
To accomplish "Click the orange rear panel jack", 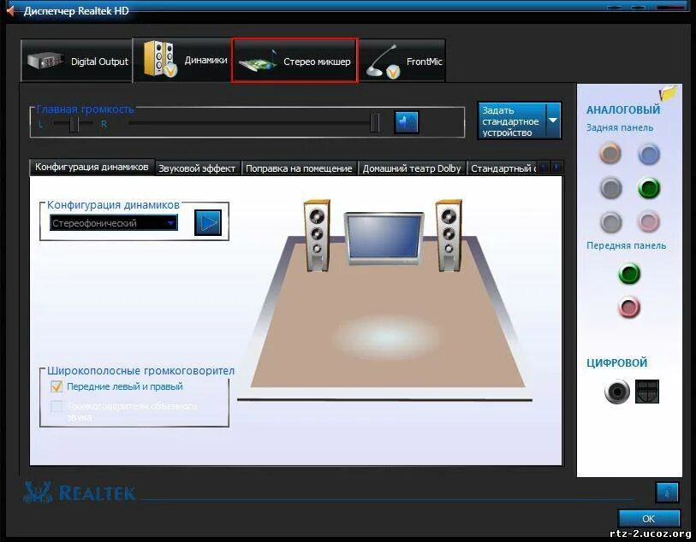I will 610,154.
